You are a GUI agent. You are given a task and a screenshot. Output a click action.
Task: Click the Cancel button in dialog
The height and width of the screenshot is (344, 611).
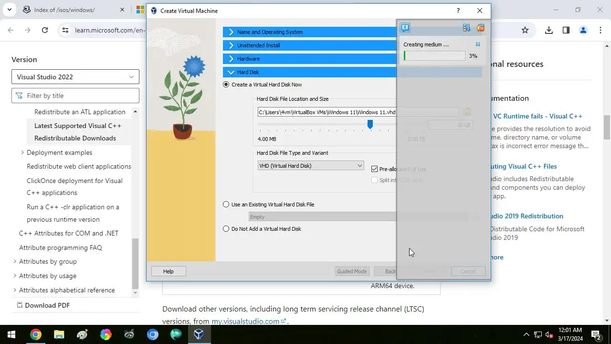[x=468, y=271]
